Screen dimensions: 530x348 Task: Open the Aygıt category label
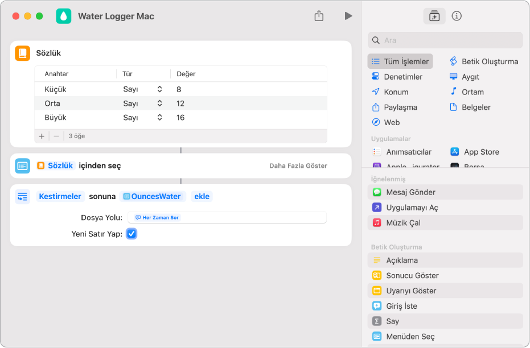pos(470,77)
